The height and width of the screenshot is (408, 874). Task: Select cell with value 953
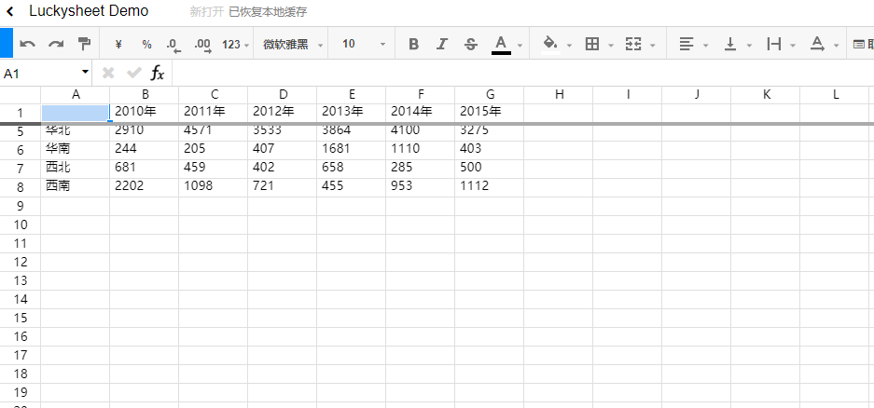click(421, 187)
